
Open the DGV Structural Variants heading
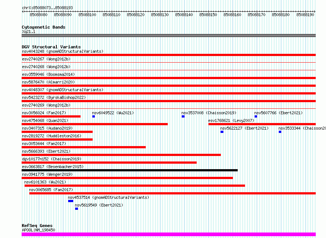pos(51,47)
